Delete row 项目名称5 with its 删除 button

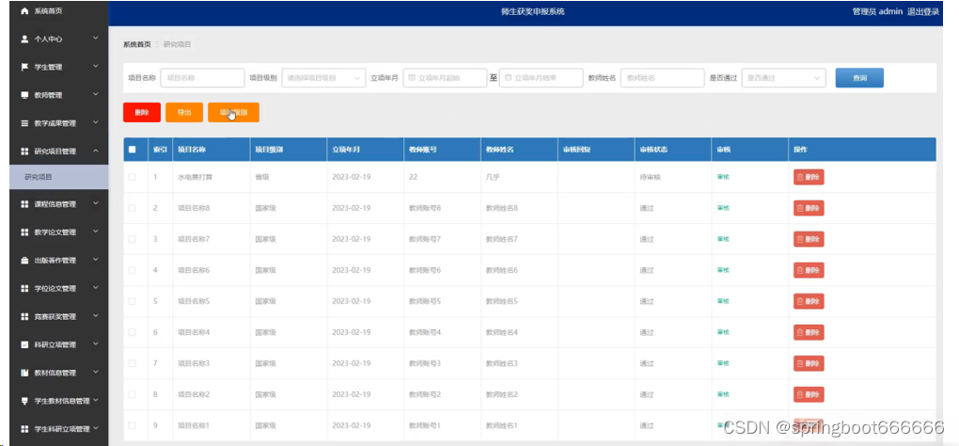[809, 301]
